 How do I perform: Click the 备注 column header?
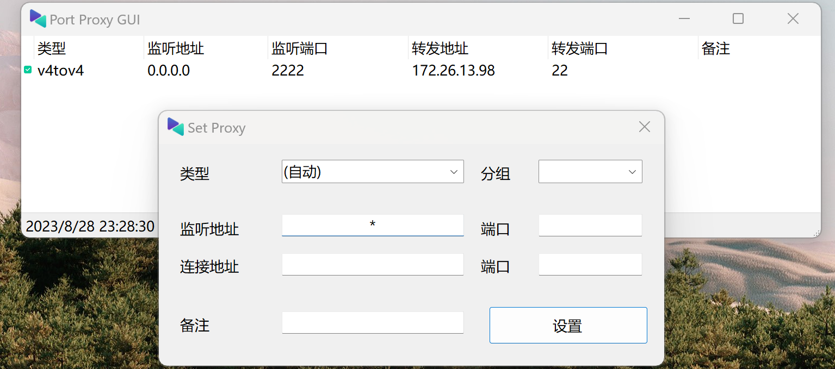click(x=716, y=48)
